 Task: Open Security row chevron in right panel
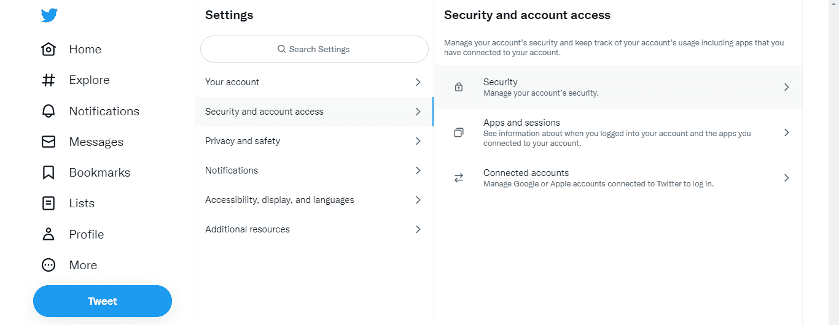(x=786, y=87)
